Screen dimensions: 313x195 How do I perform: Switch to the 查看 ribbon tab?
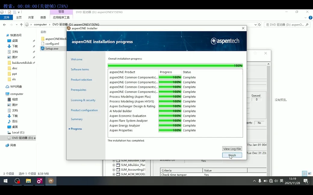pos(43,17)
